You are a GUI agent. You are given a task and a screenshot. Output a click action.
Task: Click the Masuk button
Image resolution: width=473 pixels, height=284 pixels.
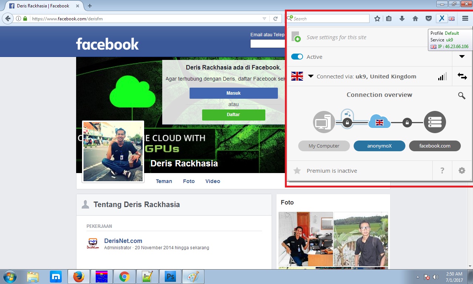click(x=234, y=93)
